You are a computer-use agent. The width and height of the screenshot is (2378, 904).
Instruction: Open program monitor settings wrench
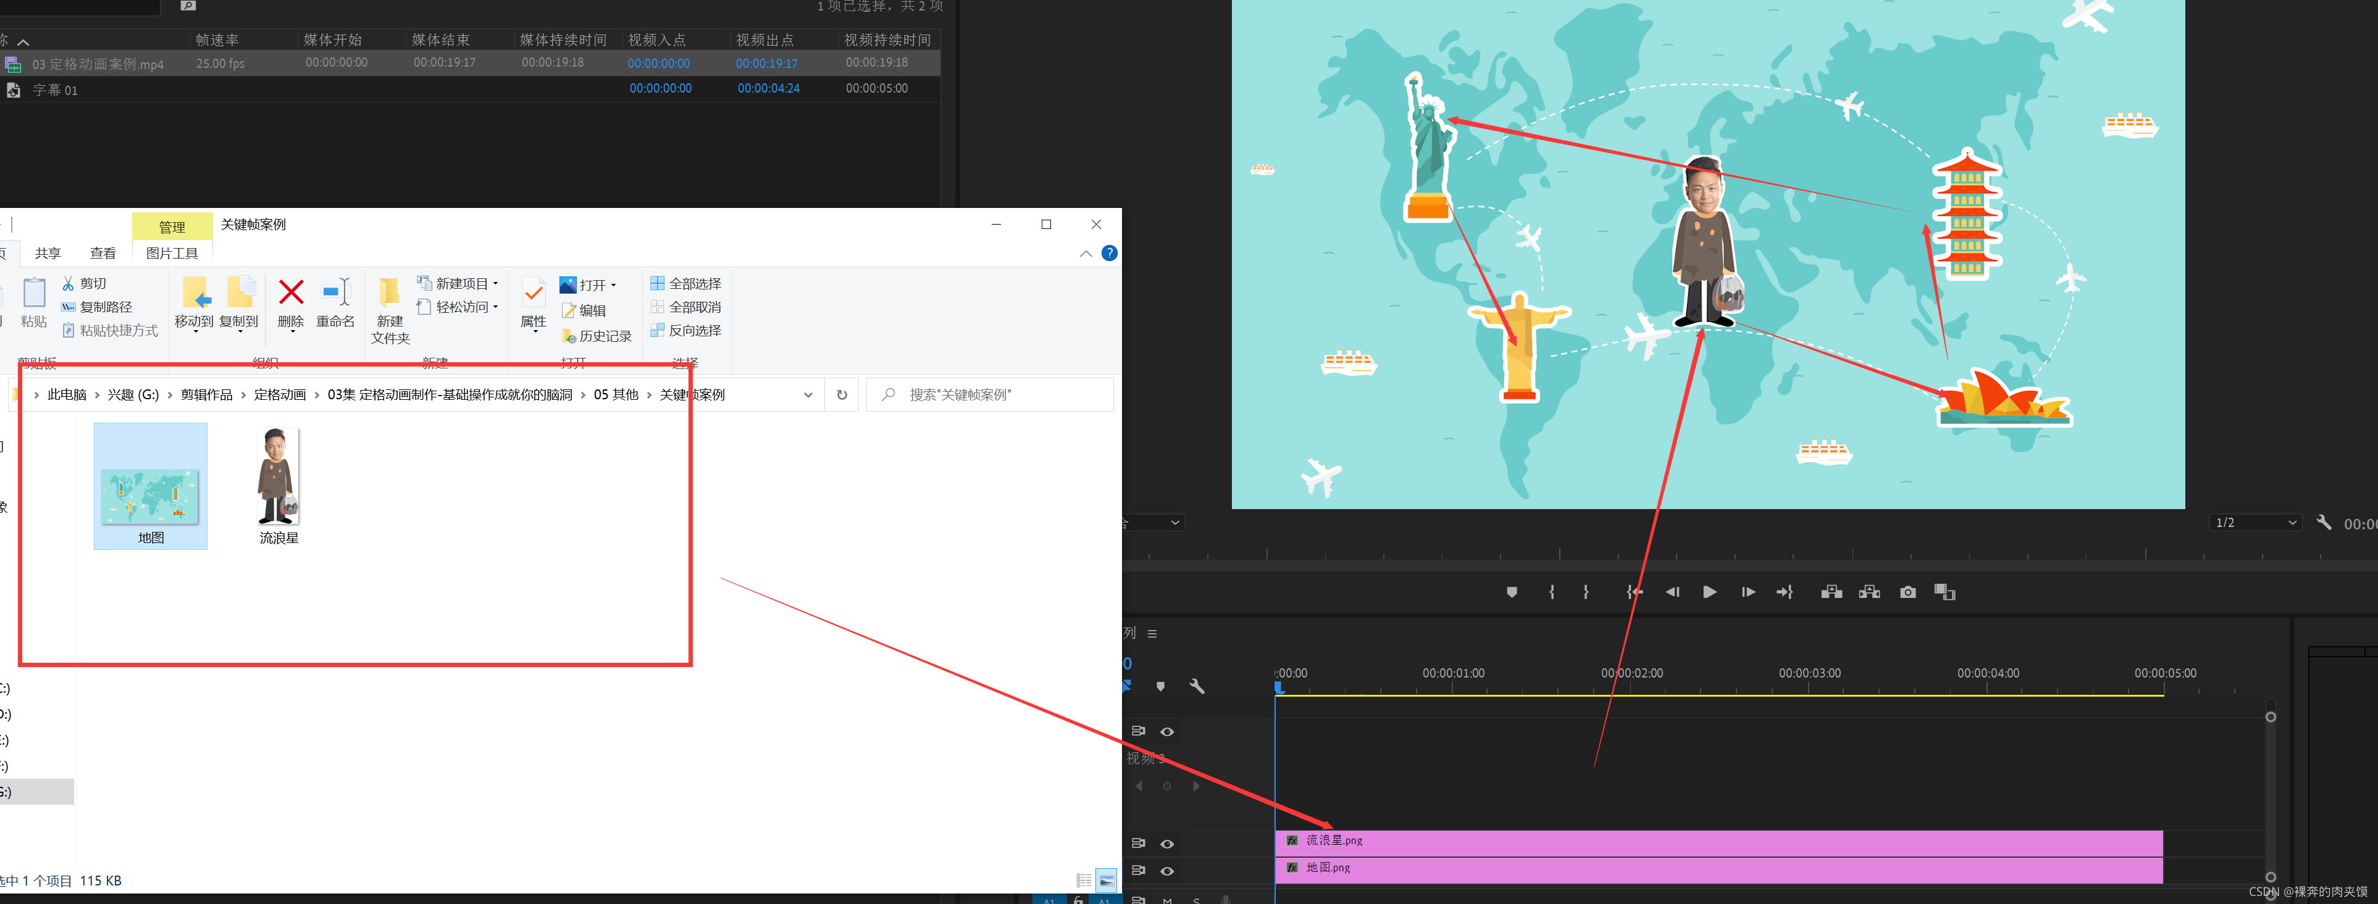coord(2324,523)
